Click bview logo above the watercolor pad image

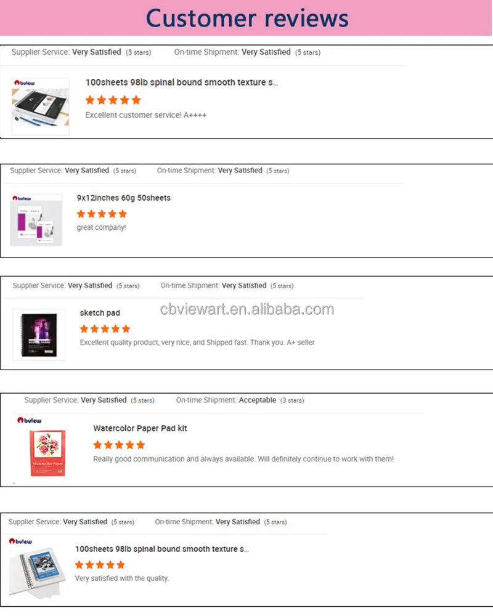tap(29, 420)
